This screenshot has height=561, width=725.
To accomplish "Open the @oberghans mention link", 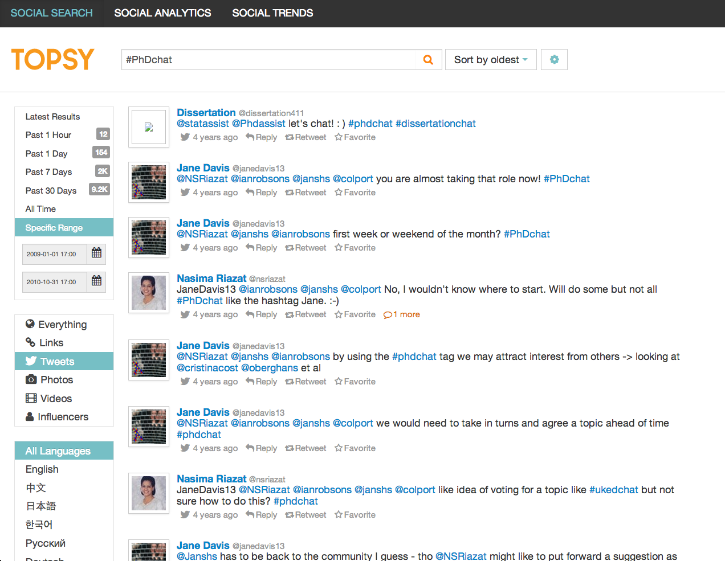I will click(270, 368).
